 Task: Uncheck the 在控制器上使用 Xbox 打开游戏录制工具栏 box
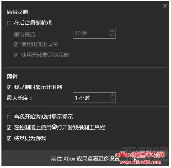coord(9,128)
